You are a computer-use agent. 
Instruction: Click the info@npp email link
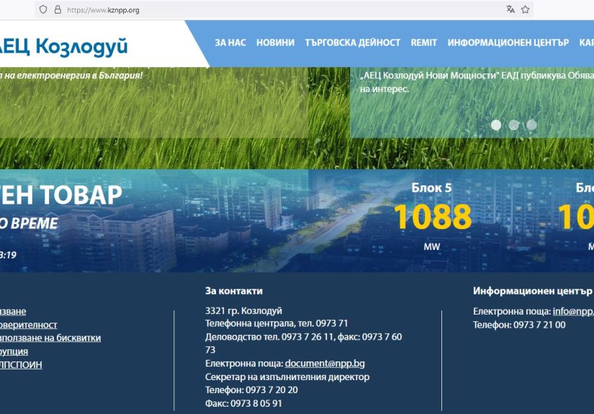pos(573,312)
